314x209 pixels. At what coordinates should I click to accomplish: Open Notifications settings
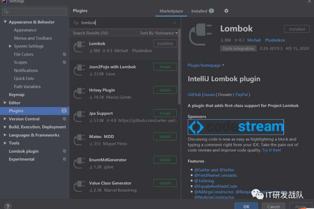(x=26, y=70)
